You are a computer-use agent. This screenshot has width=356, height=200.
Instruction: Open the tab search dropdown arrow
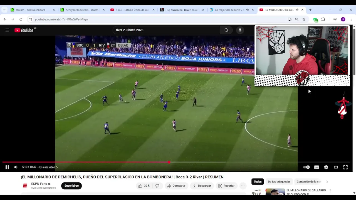(x=4, y=10)
